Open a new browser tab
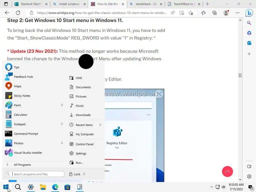This screenshot has width=256, height=192. tap(207, 4)
